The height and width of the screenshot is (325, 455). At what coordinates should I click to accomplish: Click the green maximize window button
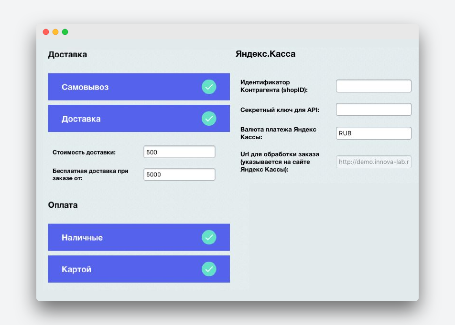pos(65,32)
